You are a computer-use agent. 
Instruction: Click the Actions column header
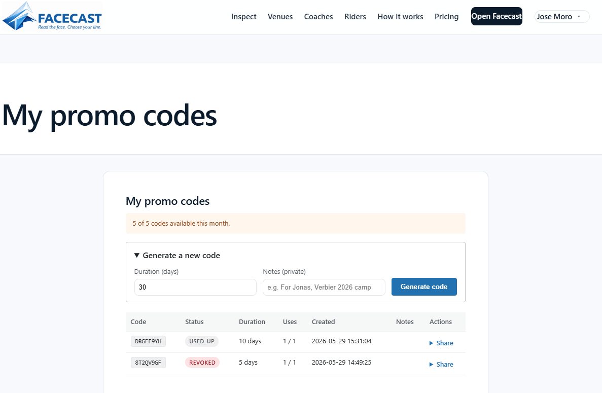(440, 321)
